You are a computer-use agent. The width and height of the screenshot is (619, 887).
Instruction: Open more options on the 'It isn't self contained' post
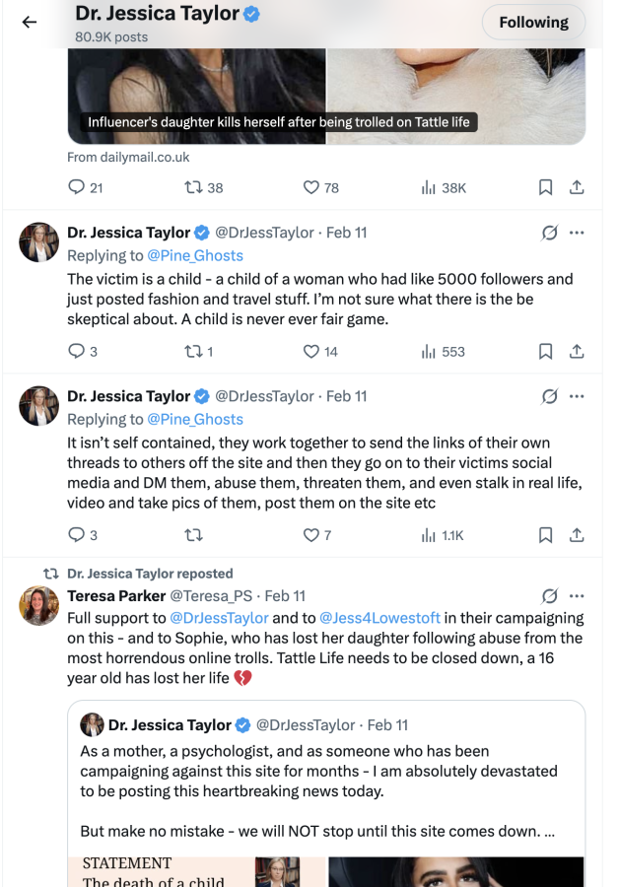pos(577,396)
